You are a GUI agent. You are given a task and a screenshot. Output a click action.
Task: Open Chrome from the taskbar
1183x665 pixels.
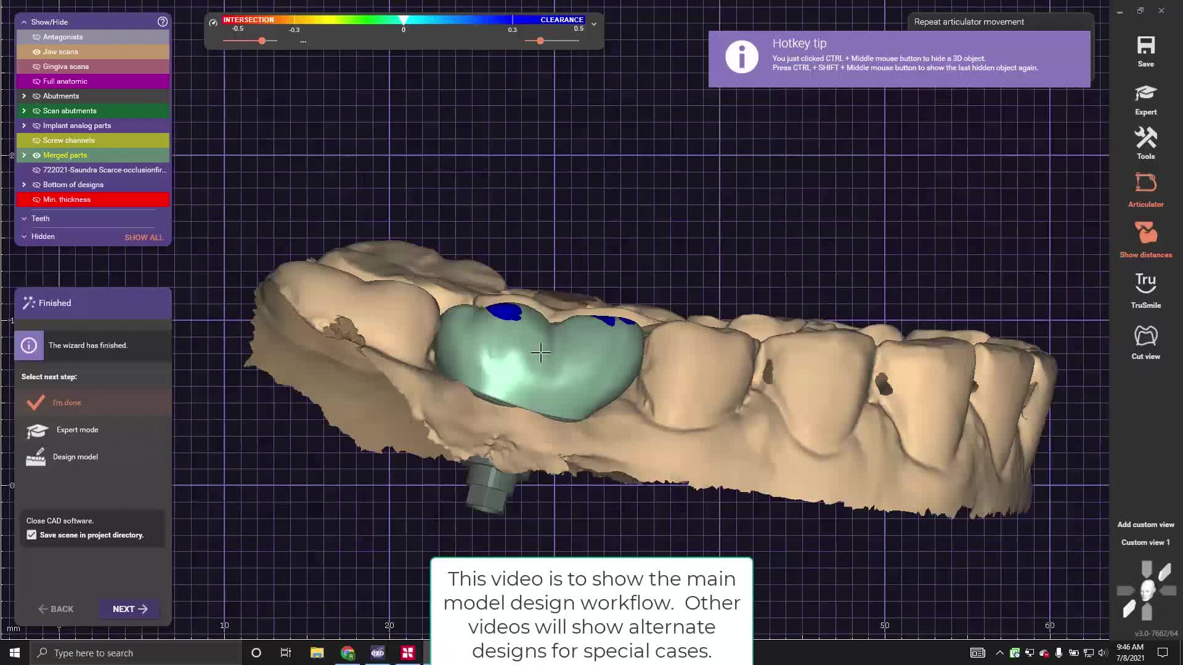(348, 653)
